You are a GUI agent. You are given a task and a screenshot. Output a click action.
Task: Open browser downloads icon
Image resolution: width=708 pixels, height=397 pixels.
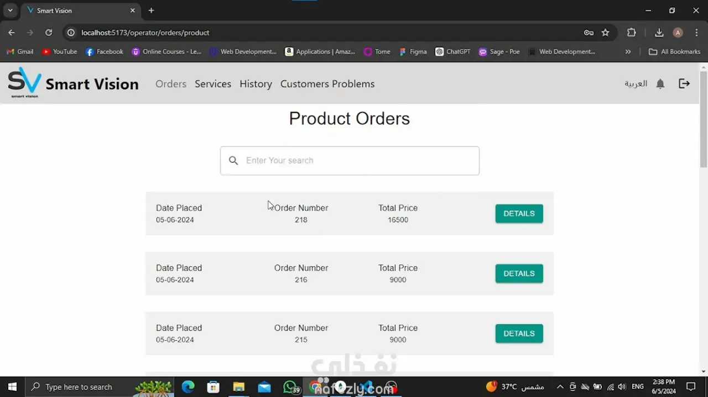coord(659,33)
